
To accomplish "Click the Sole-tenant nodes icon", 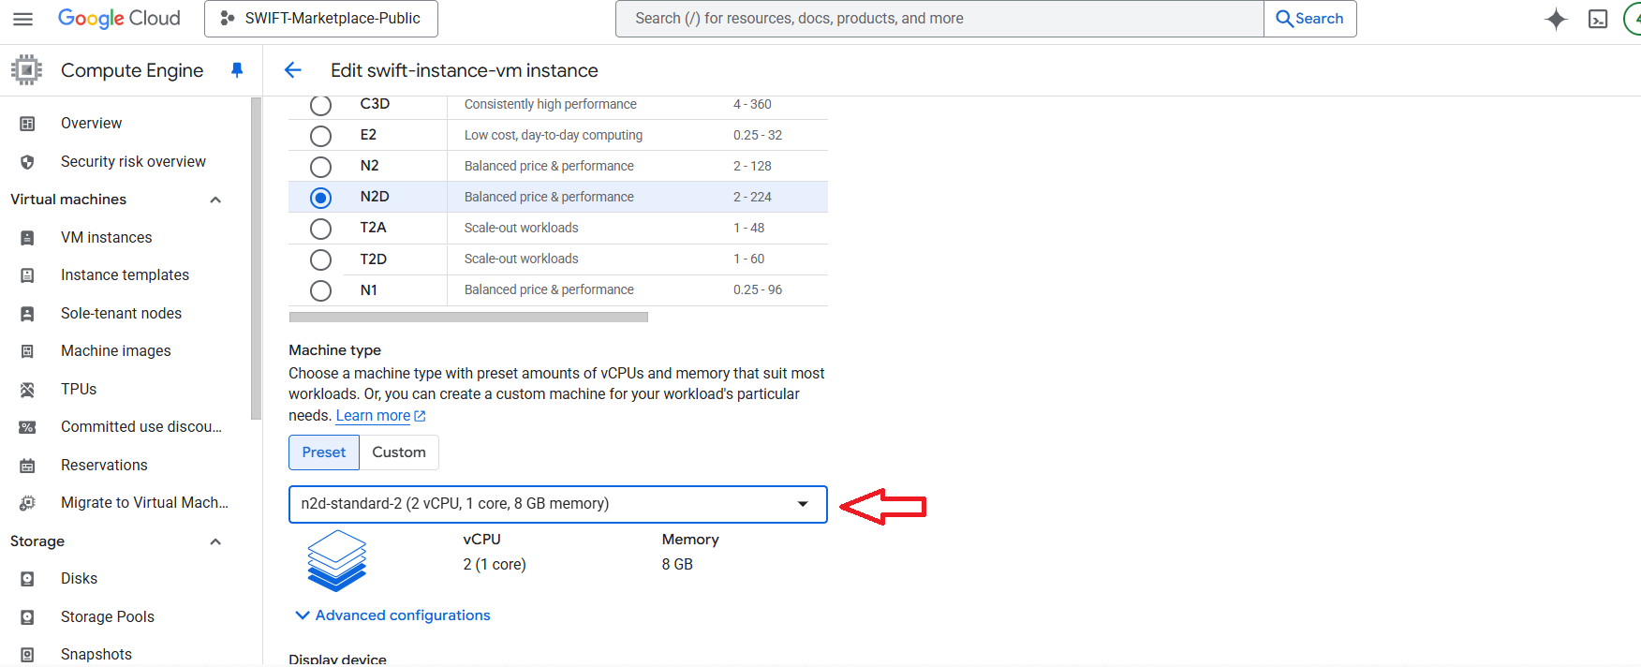I will click(27, 314).
